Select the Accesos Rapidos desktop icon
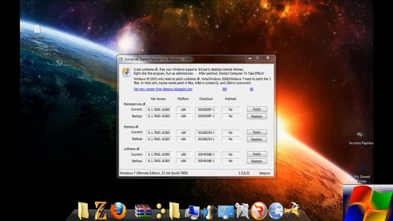The image size is (393, 221). [x=361, y=138]
